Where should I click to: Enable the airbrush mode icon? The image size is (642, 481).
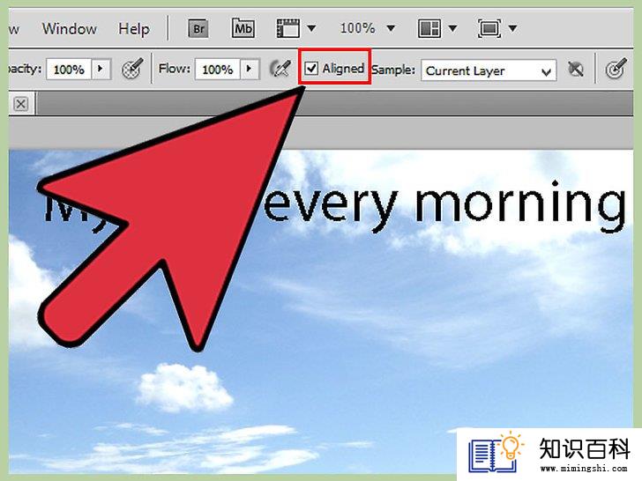pyautogui.click(x=280, y=69)
